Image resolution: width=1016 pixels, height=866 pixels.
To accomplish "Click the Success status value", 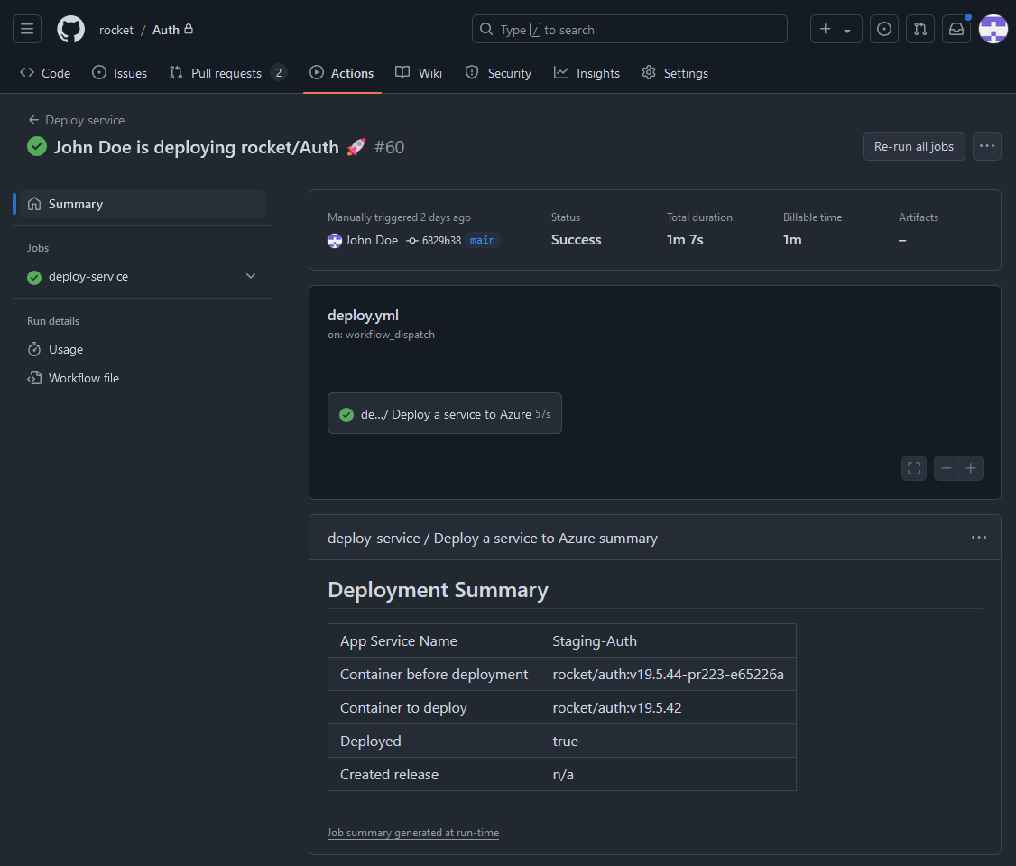I will pyautogui.click(x=576, y=240).
